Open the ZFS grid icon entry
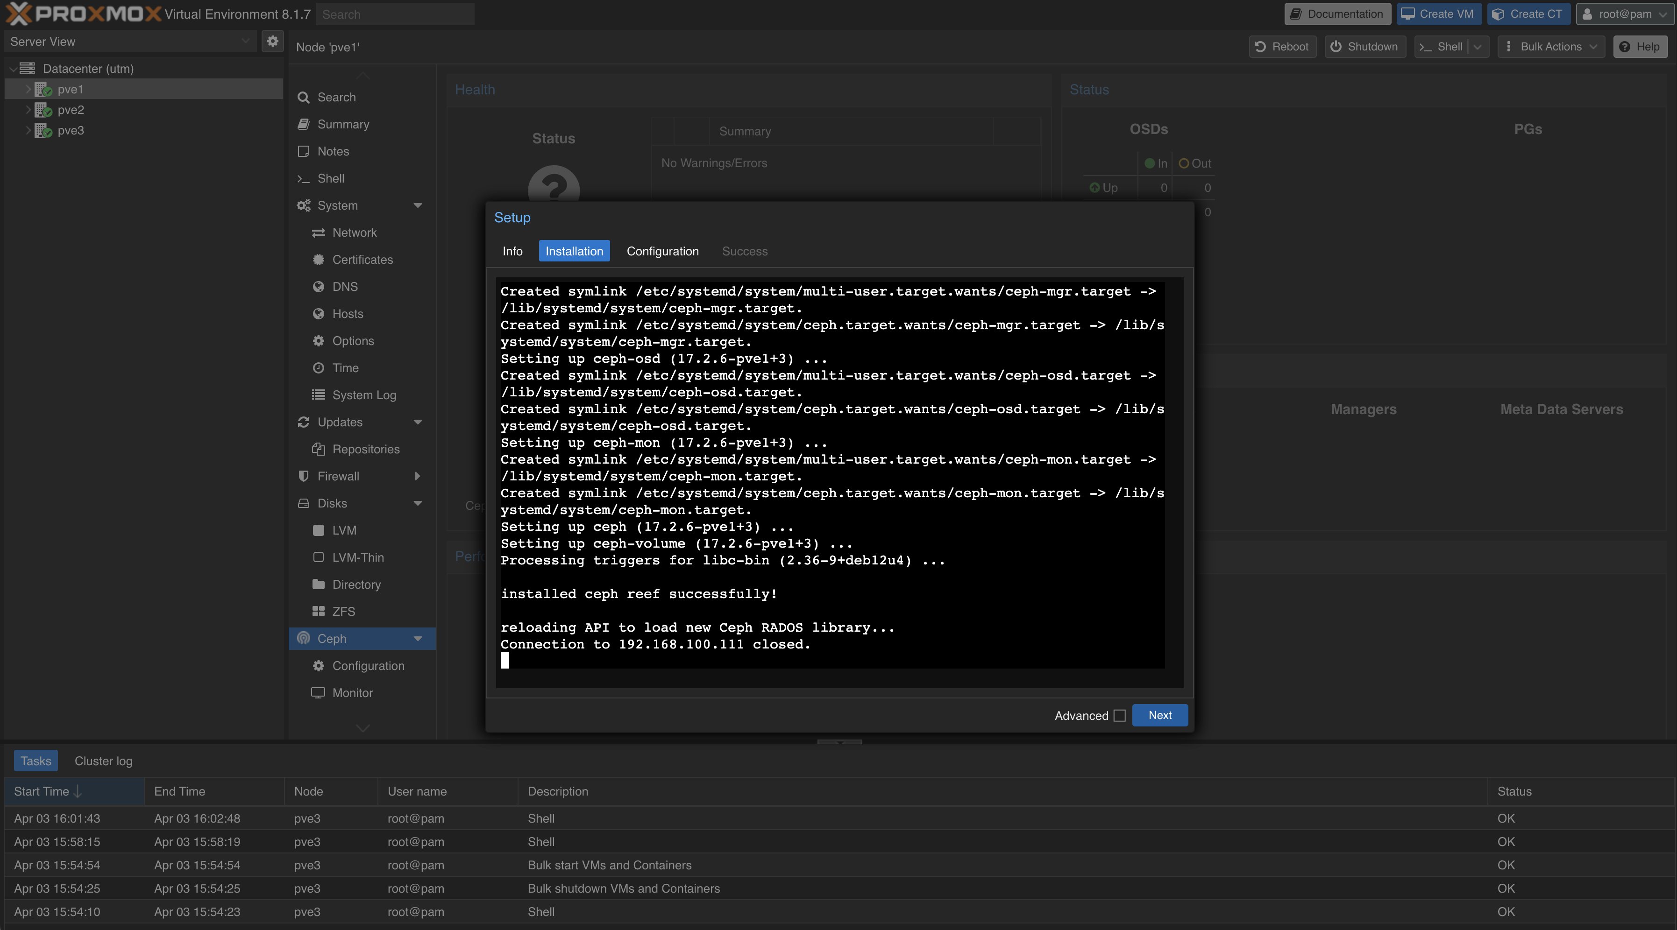Image resolution: width=1677 pixels, height=930 pixels. (318, 612)
